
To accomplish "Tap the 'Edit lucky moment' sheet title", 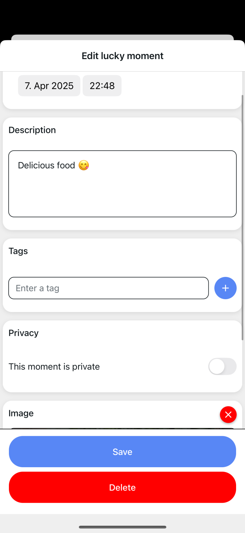I will click(x=122, y=56).
